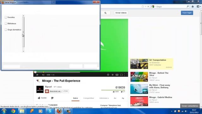
Task: Switch to the Adicionar a tab
Action: [104, 98]
